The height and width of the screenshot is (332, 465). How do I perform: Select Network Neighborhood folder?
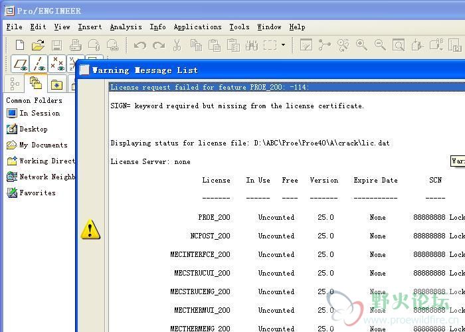point(41,177)
